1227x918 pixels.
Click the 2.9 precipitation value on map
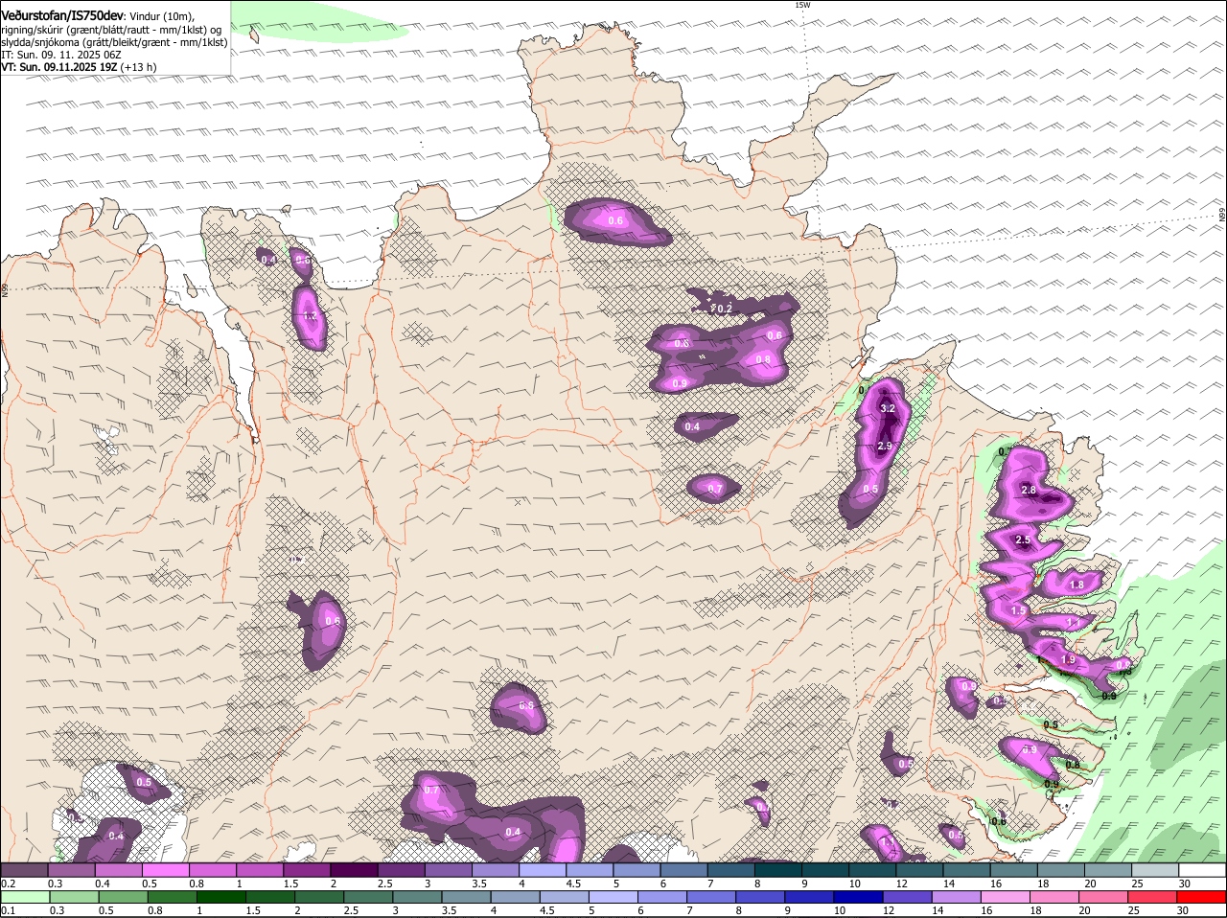[x=885, y=446]
